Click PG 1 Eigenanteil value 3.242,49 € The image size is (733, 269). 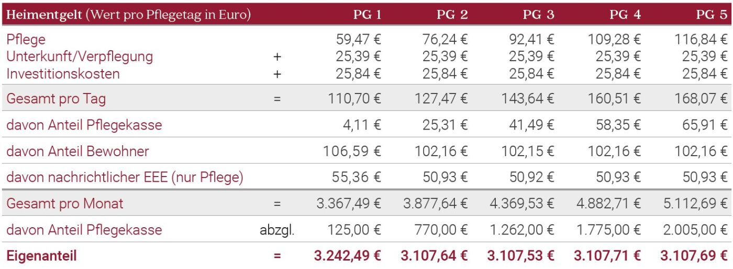click(348, 256)
